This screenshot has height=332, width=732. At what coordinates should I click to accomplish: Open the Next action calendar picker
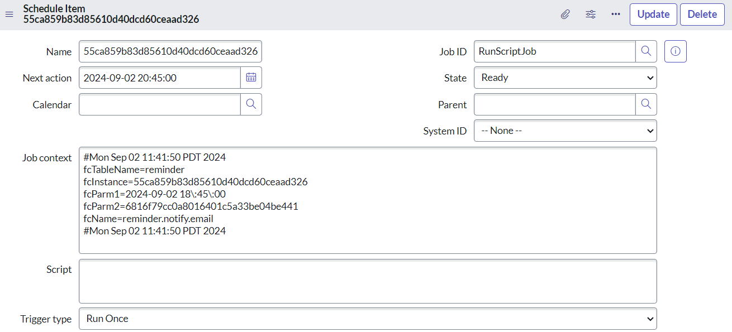251,78
